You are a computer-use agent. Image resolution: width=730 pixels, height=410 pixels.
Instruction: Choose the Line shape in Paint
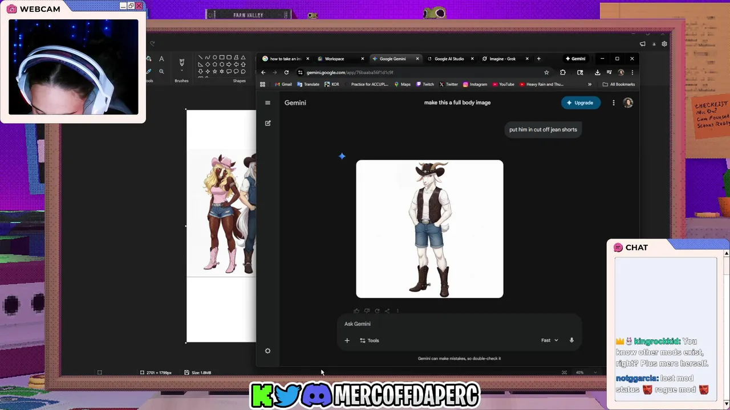click(x=201, y=58)
